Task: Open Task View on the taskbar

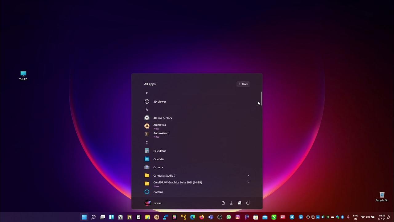Action: 103,217
